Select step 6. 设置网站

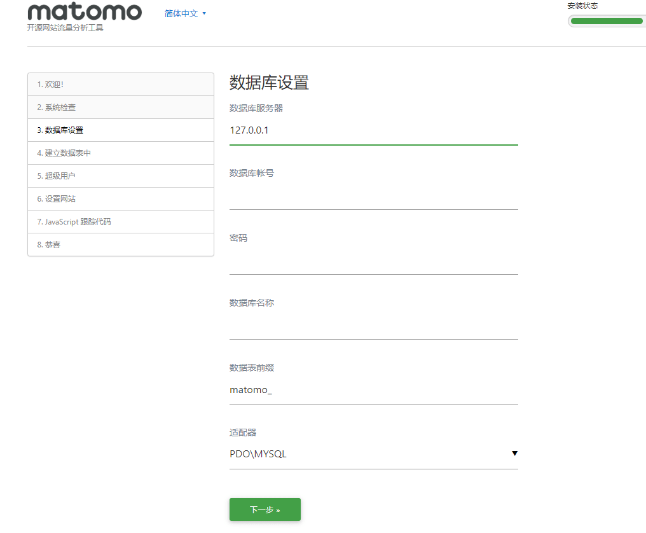tap(121, 199)
